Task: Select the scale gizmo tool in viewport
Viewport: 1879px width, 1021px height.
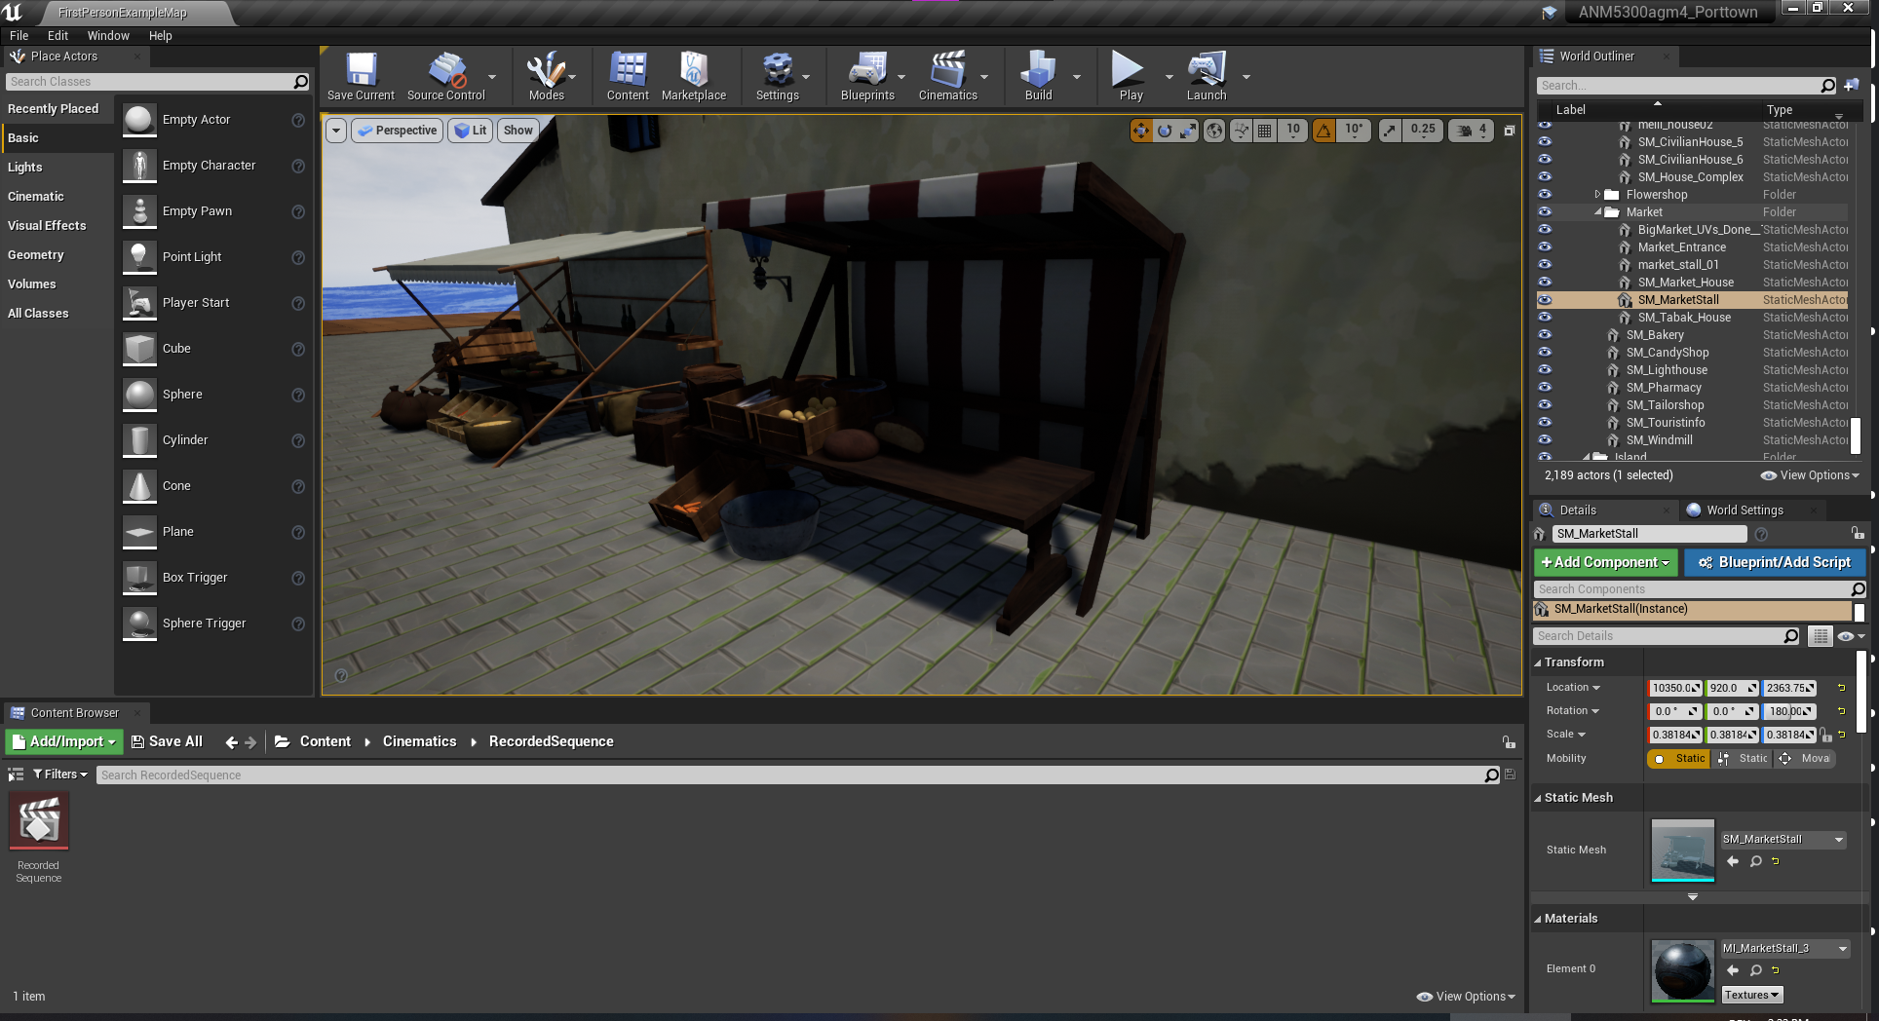Action: tap(1188, 131)
